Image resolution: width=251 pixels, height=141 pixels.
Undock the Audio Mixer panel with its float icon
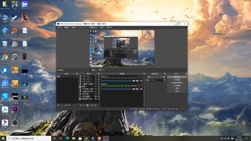click(x=144, y=74)
